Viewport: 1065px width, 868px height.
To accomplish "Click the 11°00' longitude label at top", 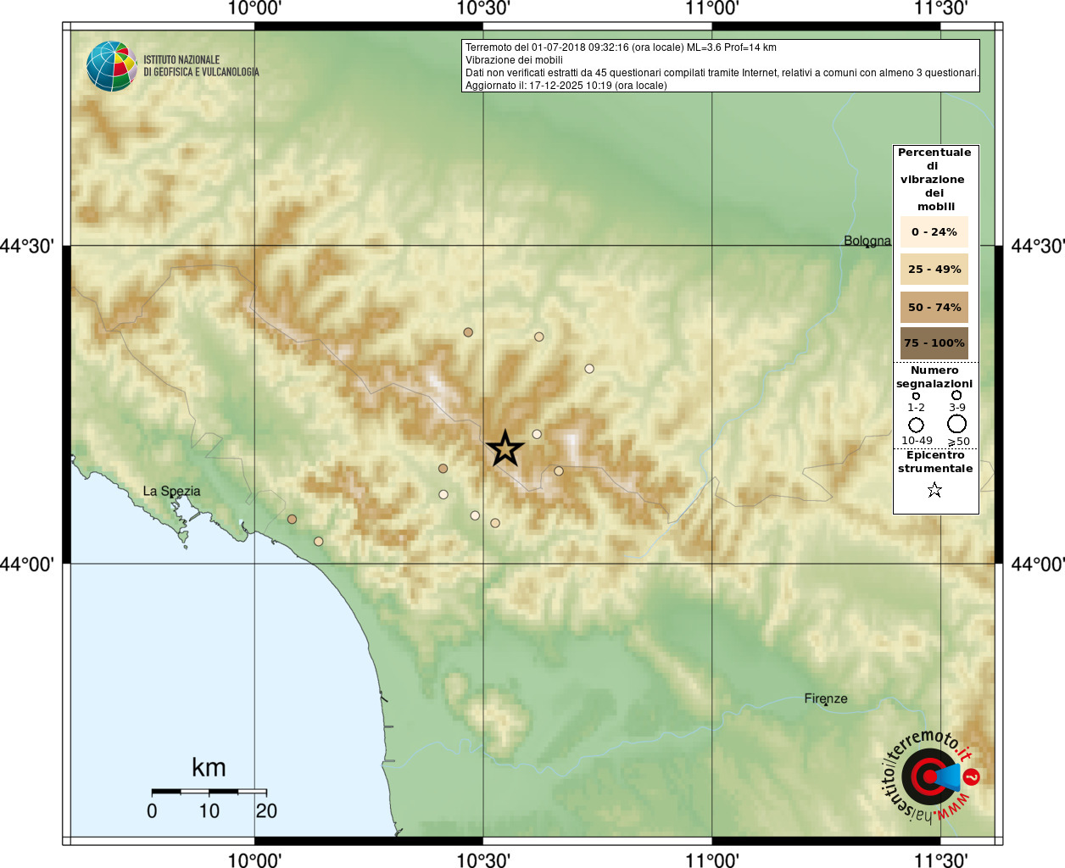I will point(712,8).
